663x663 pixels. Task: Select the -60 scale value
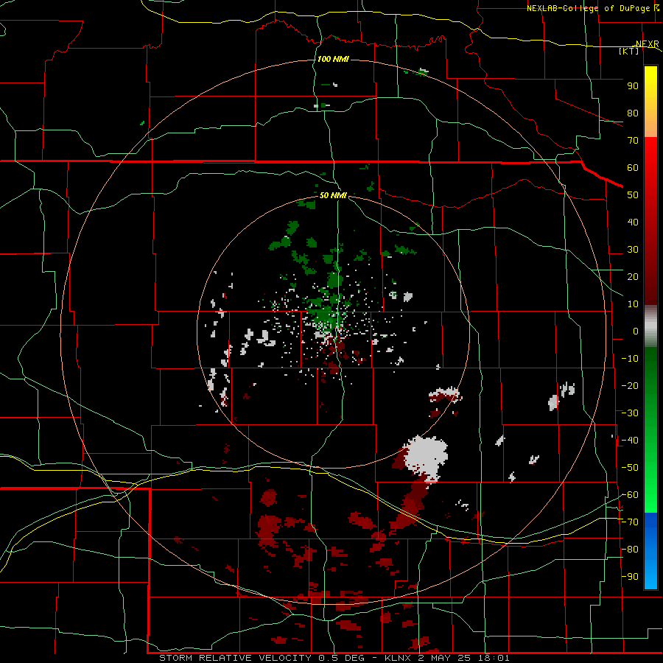[630, 495]
